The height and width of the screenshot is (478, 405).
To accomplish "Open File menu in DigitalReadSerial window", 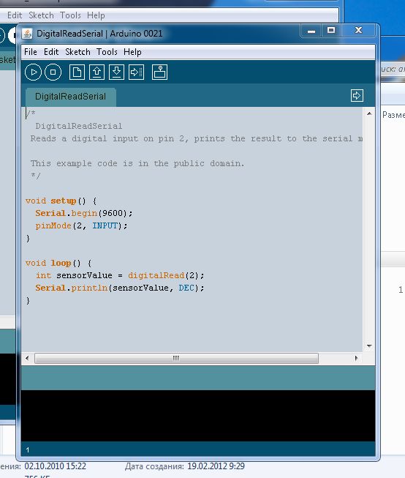I will [x=31, y=52].
